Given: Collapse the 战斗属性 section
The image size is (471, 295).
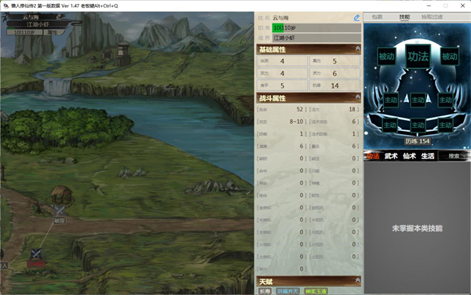Looking at the screenshot, I should [x=358, y=97].
